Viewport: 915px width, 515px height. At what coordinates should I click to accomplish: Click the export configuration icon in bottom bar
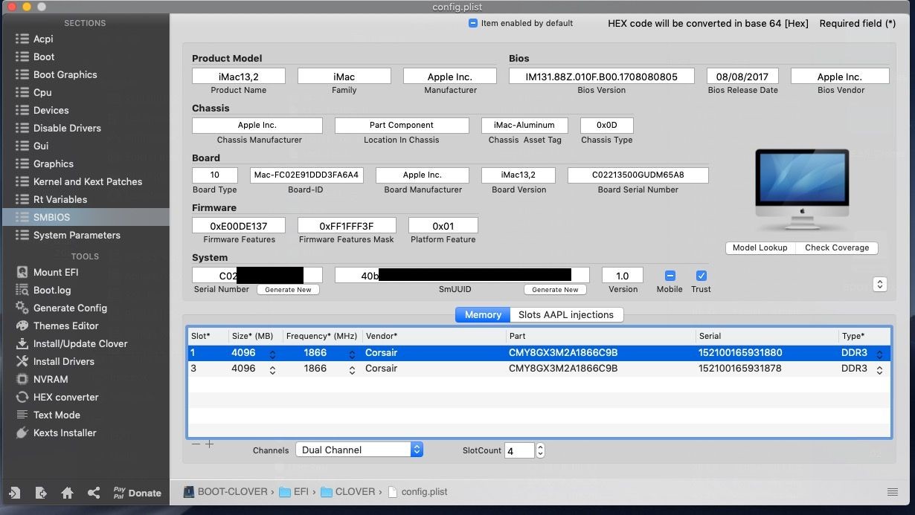click(x=41, y=493)
